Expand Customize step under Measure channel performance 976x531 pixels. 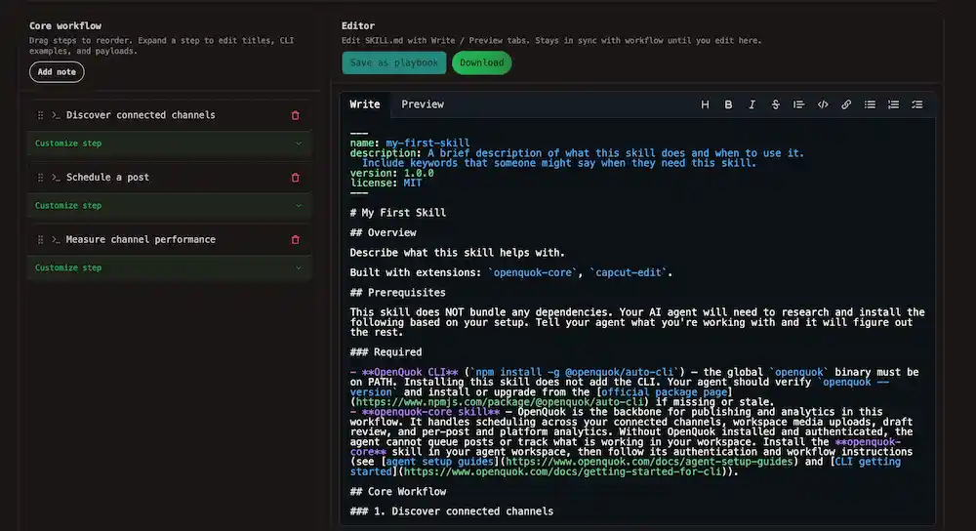(x=169, y=267)
